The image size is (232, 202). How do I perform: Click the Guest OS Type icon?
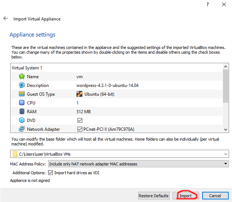click(22, 94)
